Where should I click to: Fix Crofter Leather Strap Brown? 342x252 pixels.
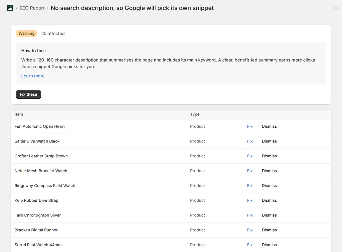coord(250,156)
